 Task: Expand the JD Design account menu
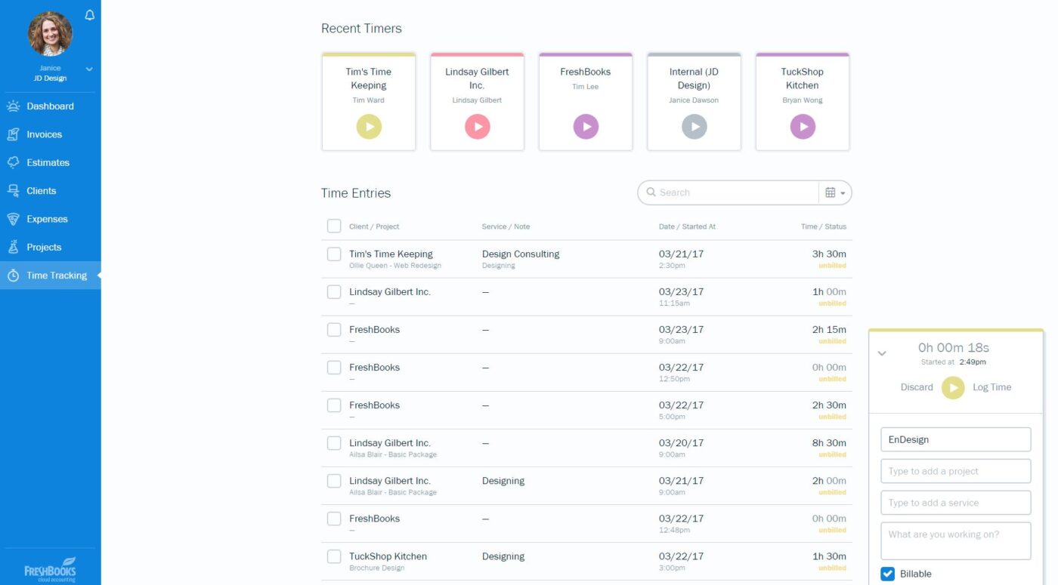[89, 69]
